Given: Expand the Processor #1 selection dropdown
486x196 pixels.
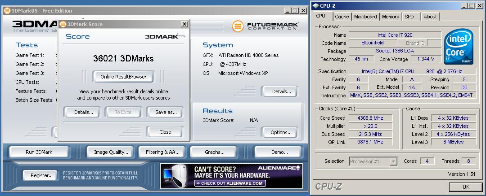Looking at the screenshot, I should [394, 161].
